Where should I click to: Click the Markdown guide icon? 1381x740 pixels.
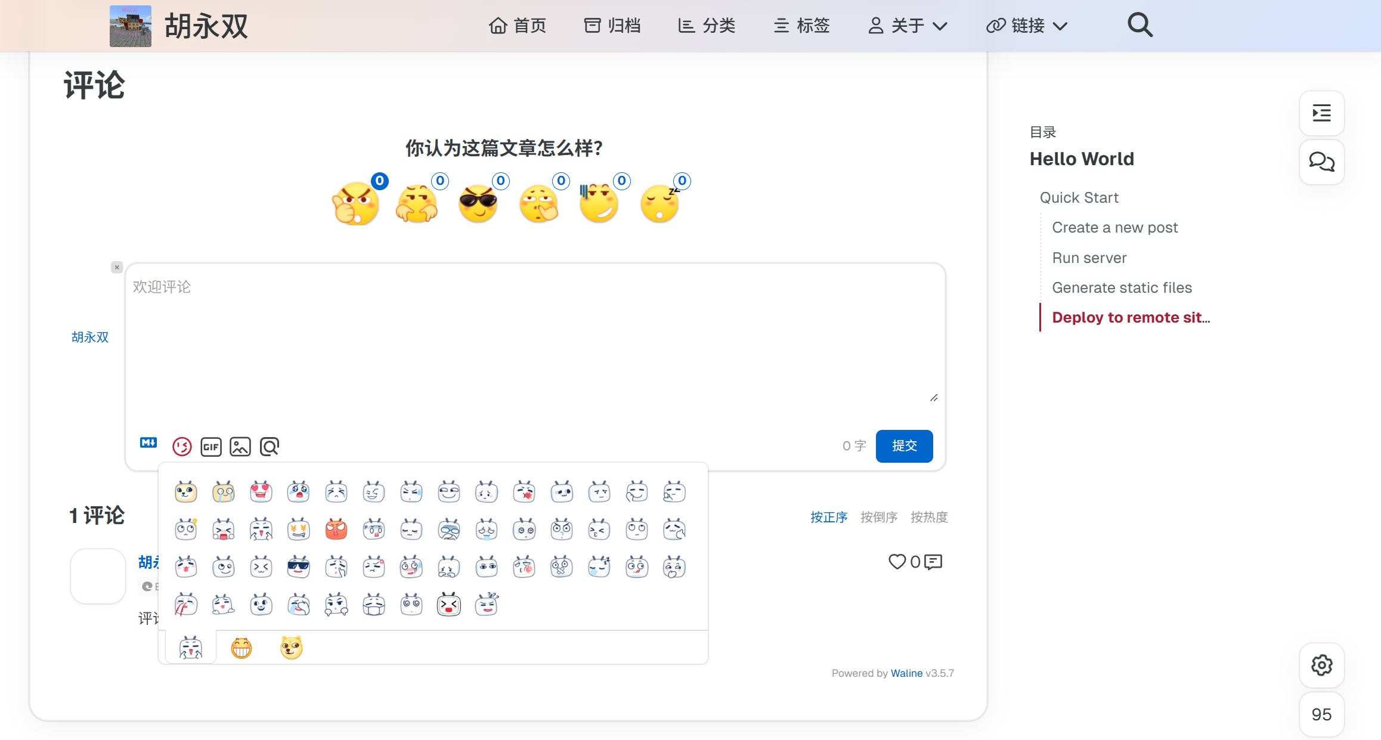click(148, 442)
